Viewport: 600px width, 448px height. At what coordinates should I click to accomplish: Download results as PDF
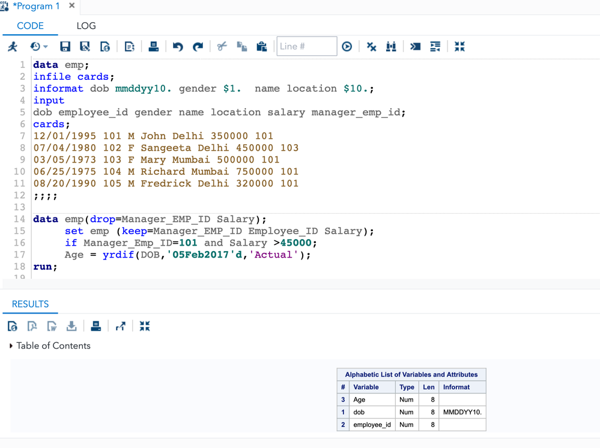pyautogui.click(x=32, y=326)
